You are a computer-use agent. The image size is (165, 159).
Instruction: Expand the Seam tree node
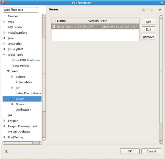tap(12, 99)
